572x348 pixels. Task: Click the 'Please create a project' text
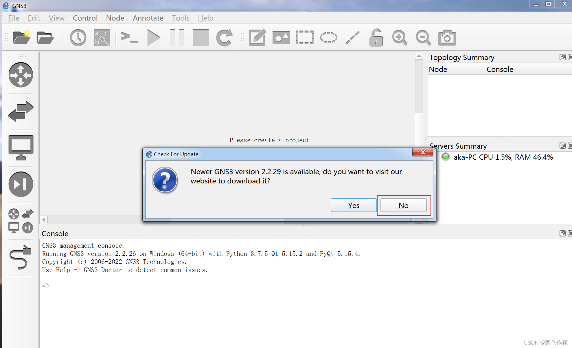click(x=269, y=140)
